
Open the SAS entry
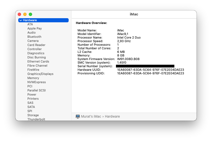click(30, 103)
